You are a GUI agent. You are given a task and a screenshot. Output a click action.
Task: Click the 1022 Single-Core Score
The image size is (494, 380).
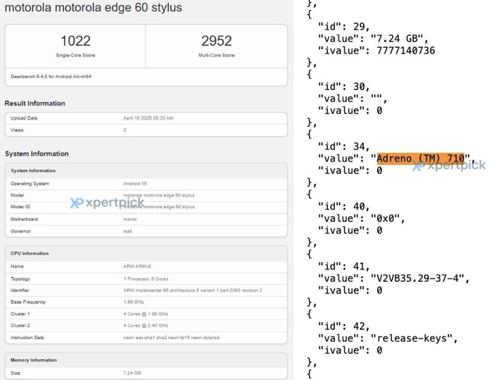tap(75, 41)
